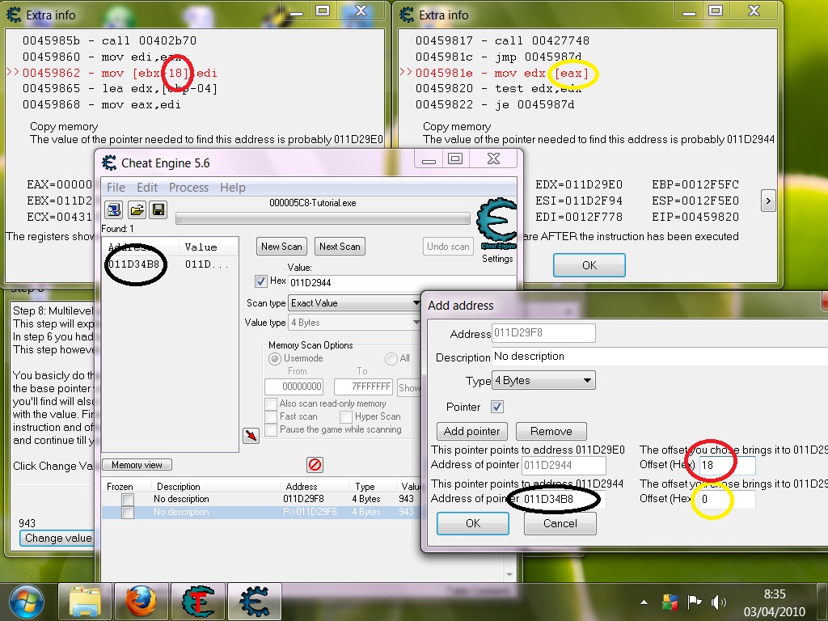Image resolution: width=828 pixels, height=621 pixels.
Task: Click the colored shield tray icon
Action: point(670,602)
